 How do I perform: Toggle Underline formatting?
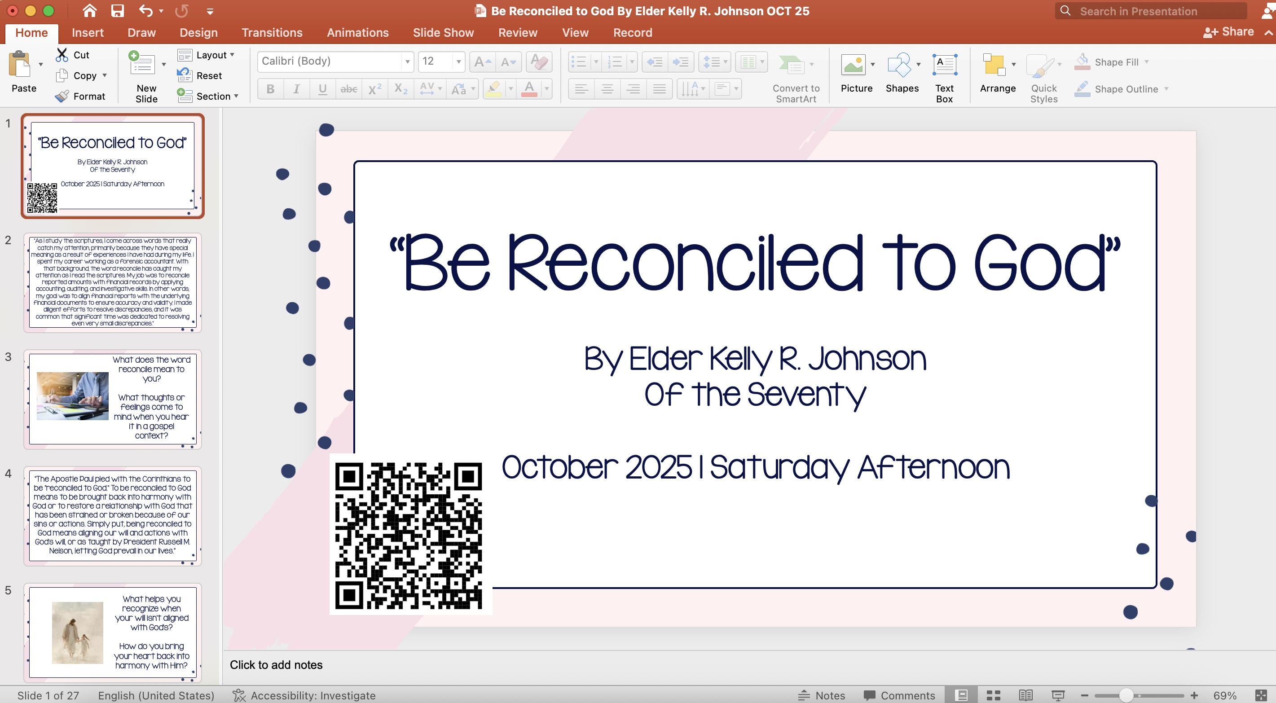click(x=322, y=89)
